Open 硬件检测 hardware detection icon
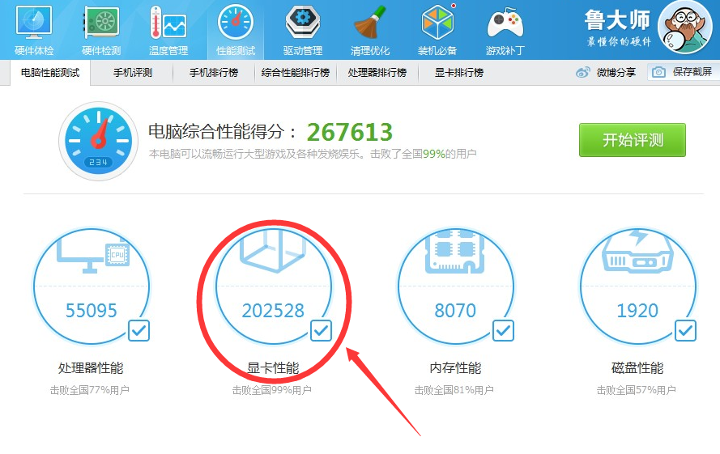The image size is (720, 454). point(101,22)
